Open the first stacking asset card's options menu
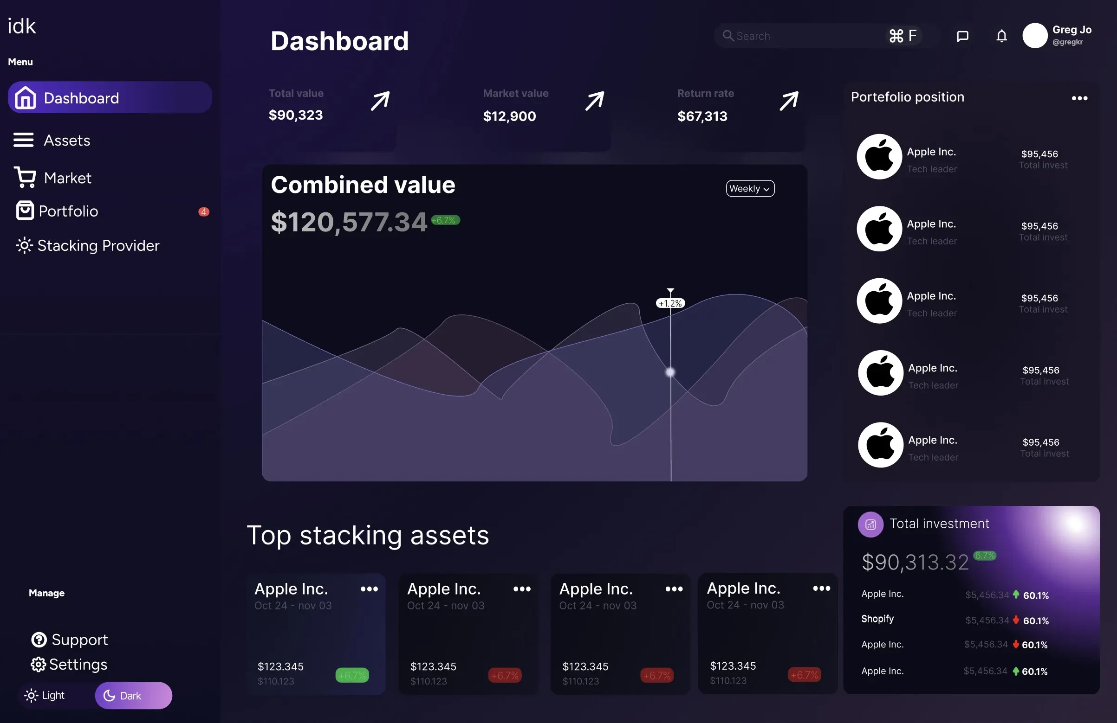1117x723 pixels. click(369, 589)
